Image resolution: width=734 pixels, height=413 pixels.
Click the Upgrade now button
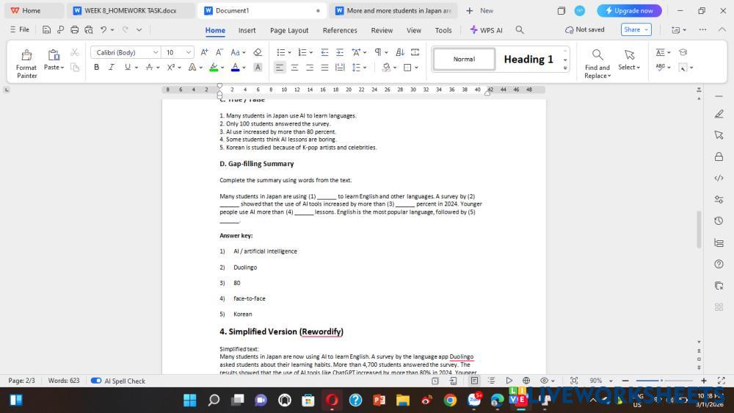point(629,10)
